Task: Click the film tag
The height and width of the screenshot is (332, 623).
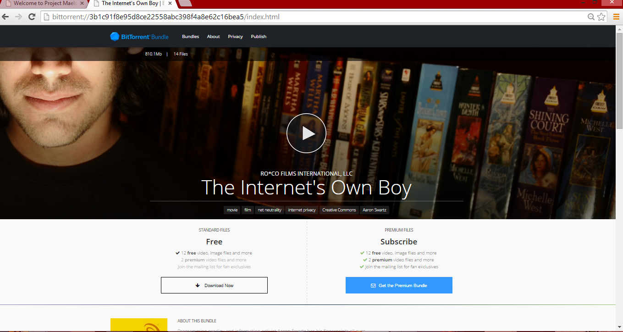Action: click(x=248, y=210)
